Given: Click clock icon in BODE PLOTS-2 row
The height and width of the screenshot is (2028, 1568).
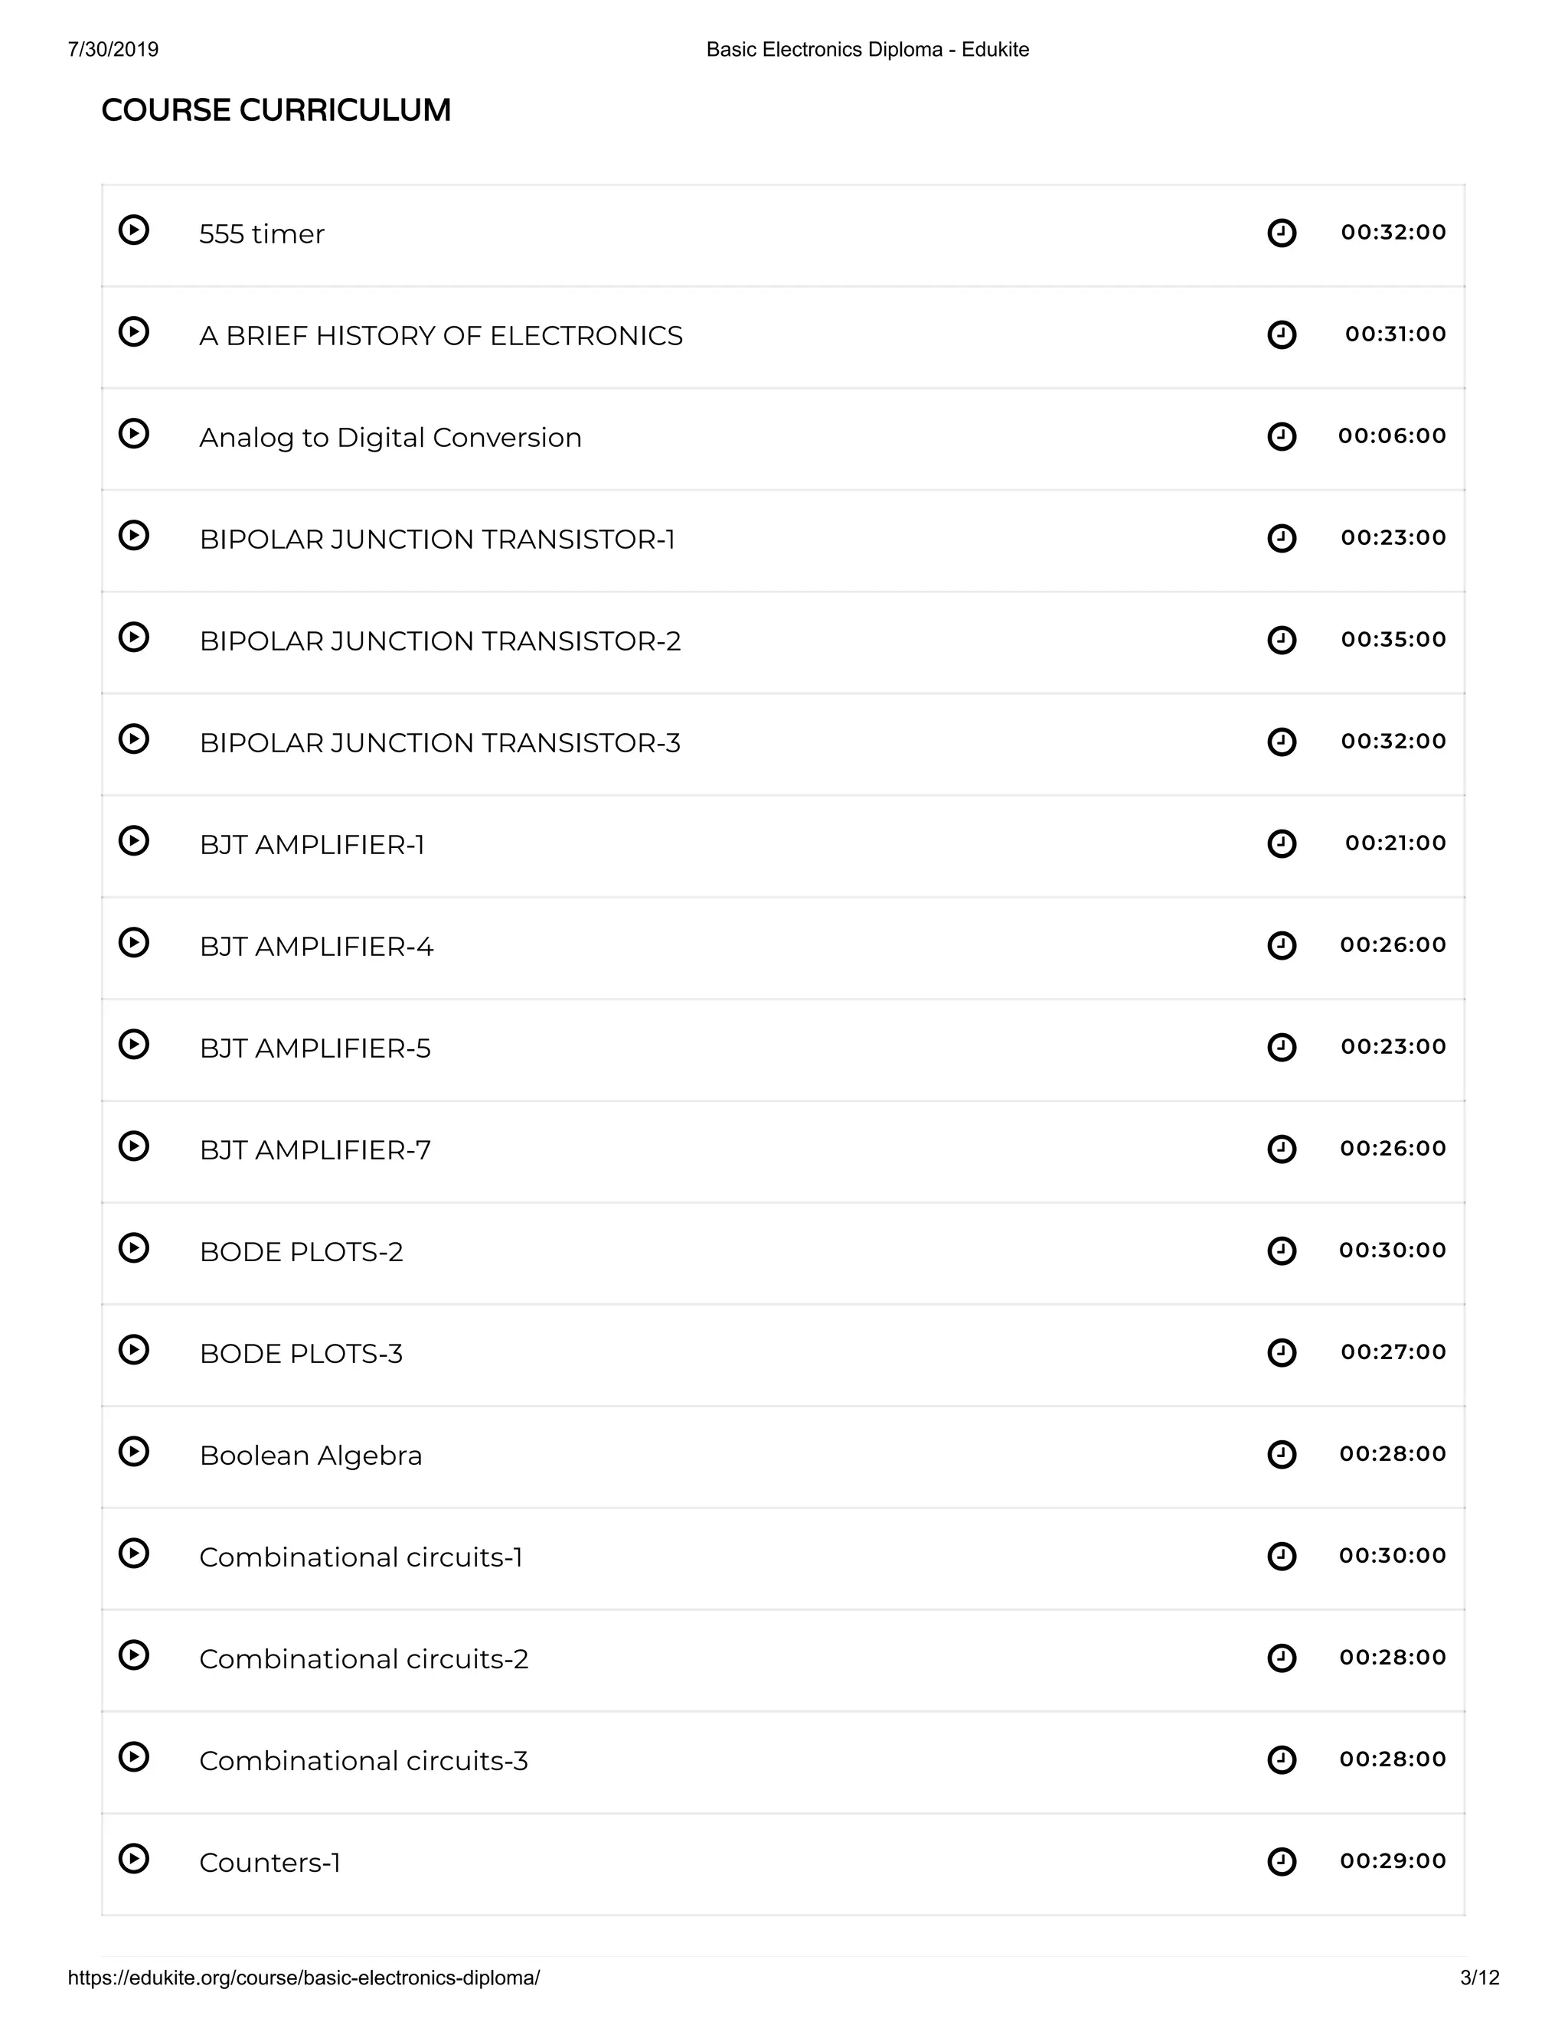Looking at the screenshot, I should [x=1282, y=1250].
